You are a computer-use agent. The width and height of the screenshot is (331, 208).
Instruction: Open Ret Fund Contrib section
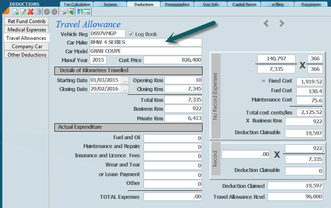pos(27,21)
